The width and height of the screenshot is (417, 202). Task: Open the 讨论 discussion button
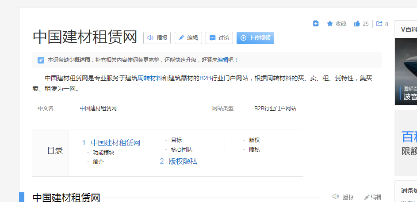coord(219,38)
